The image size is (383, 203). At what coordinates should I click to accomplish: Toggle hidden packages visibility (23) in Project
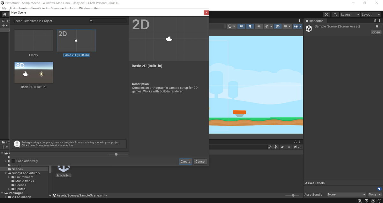pos(297,147)
